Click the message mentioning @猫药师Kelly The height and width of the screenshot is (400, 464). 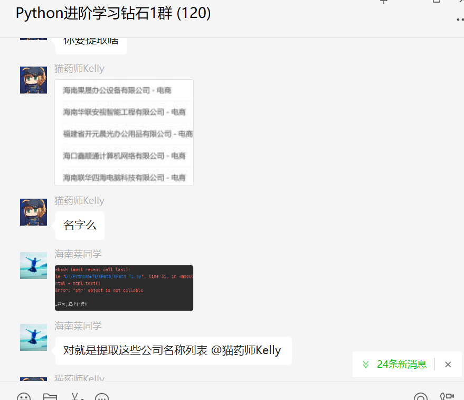pos(174,350)
